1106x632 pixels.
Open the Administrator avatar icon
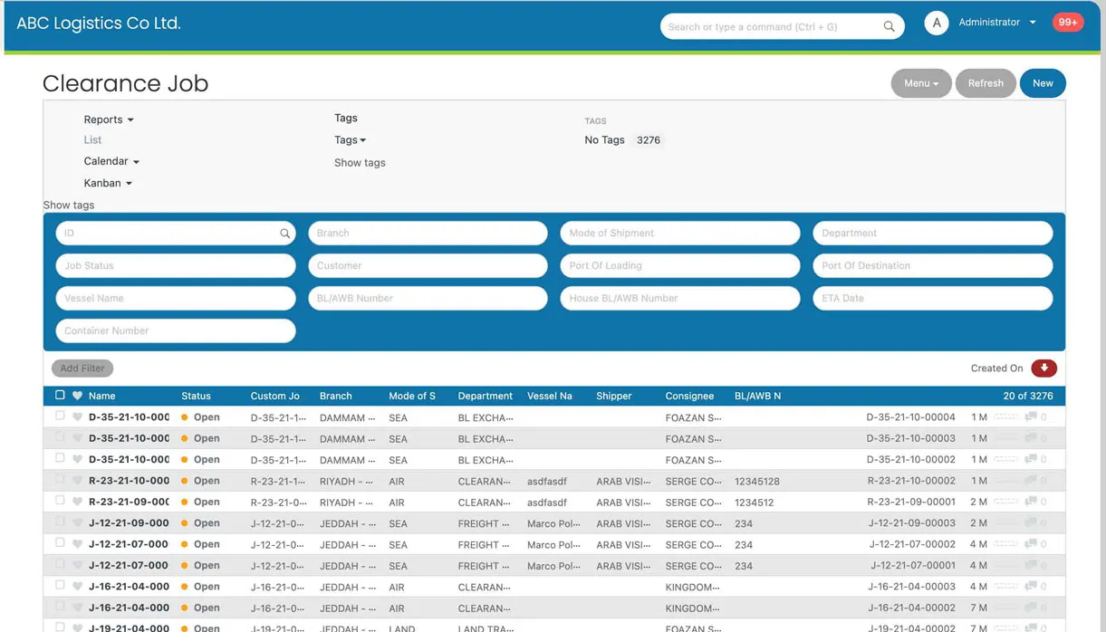coord(936,23)
